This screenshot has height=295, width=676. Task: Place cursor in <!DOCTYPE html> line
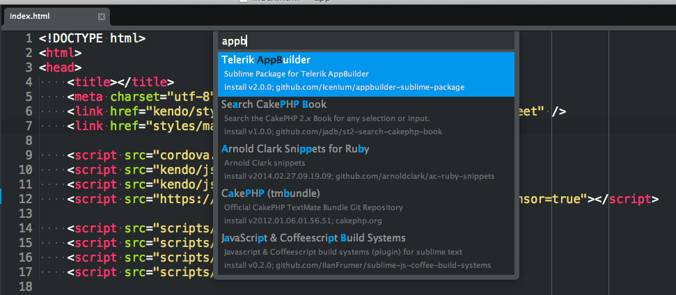pyautogui.click(x=93, y=39)
